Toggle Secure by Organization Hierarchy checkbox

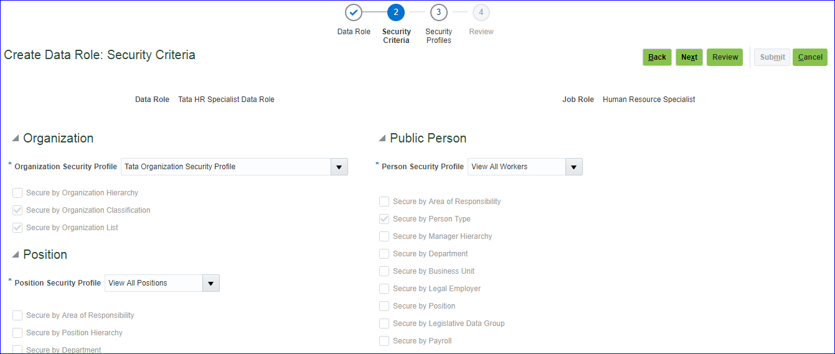pyautogui.click(x=17, y=193)
